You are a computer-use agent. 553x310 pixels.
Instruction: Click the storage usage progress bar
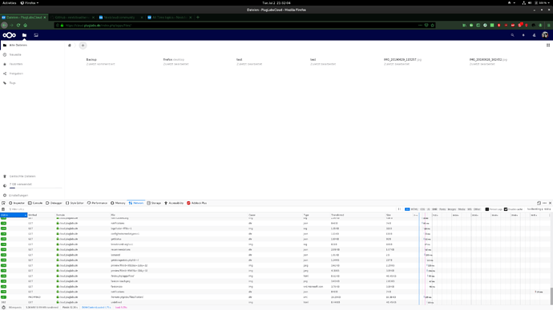tap(35, 188)
